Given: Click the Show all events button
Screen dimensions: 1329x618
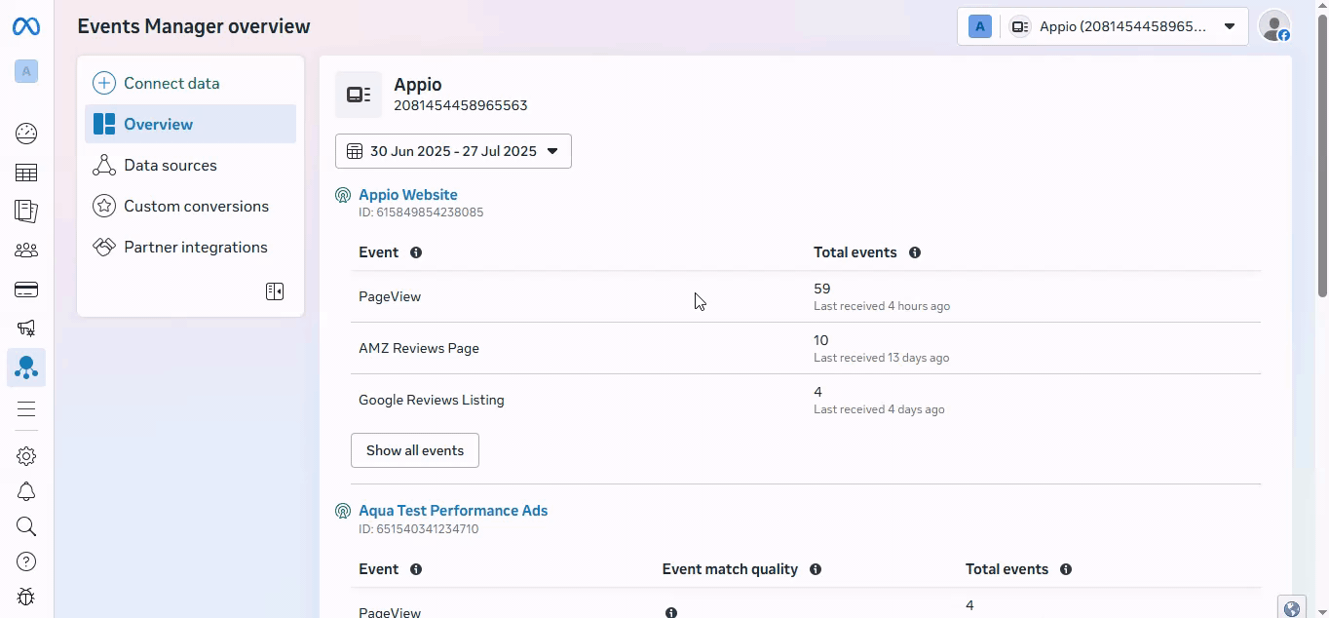Looking at the screenshot, I should 415,450.
